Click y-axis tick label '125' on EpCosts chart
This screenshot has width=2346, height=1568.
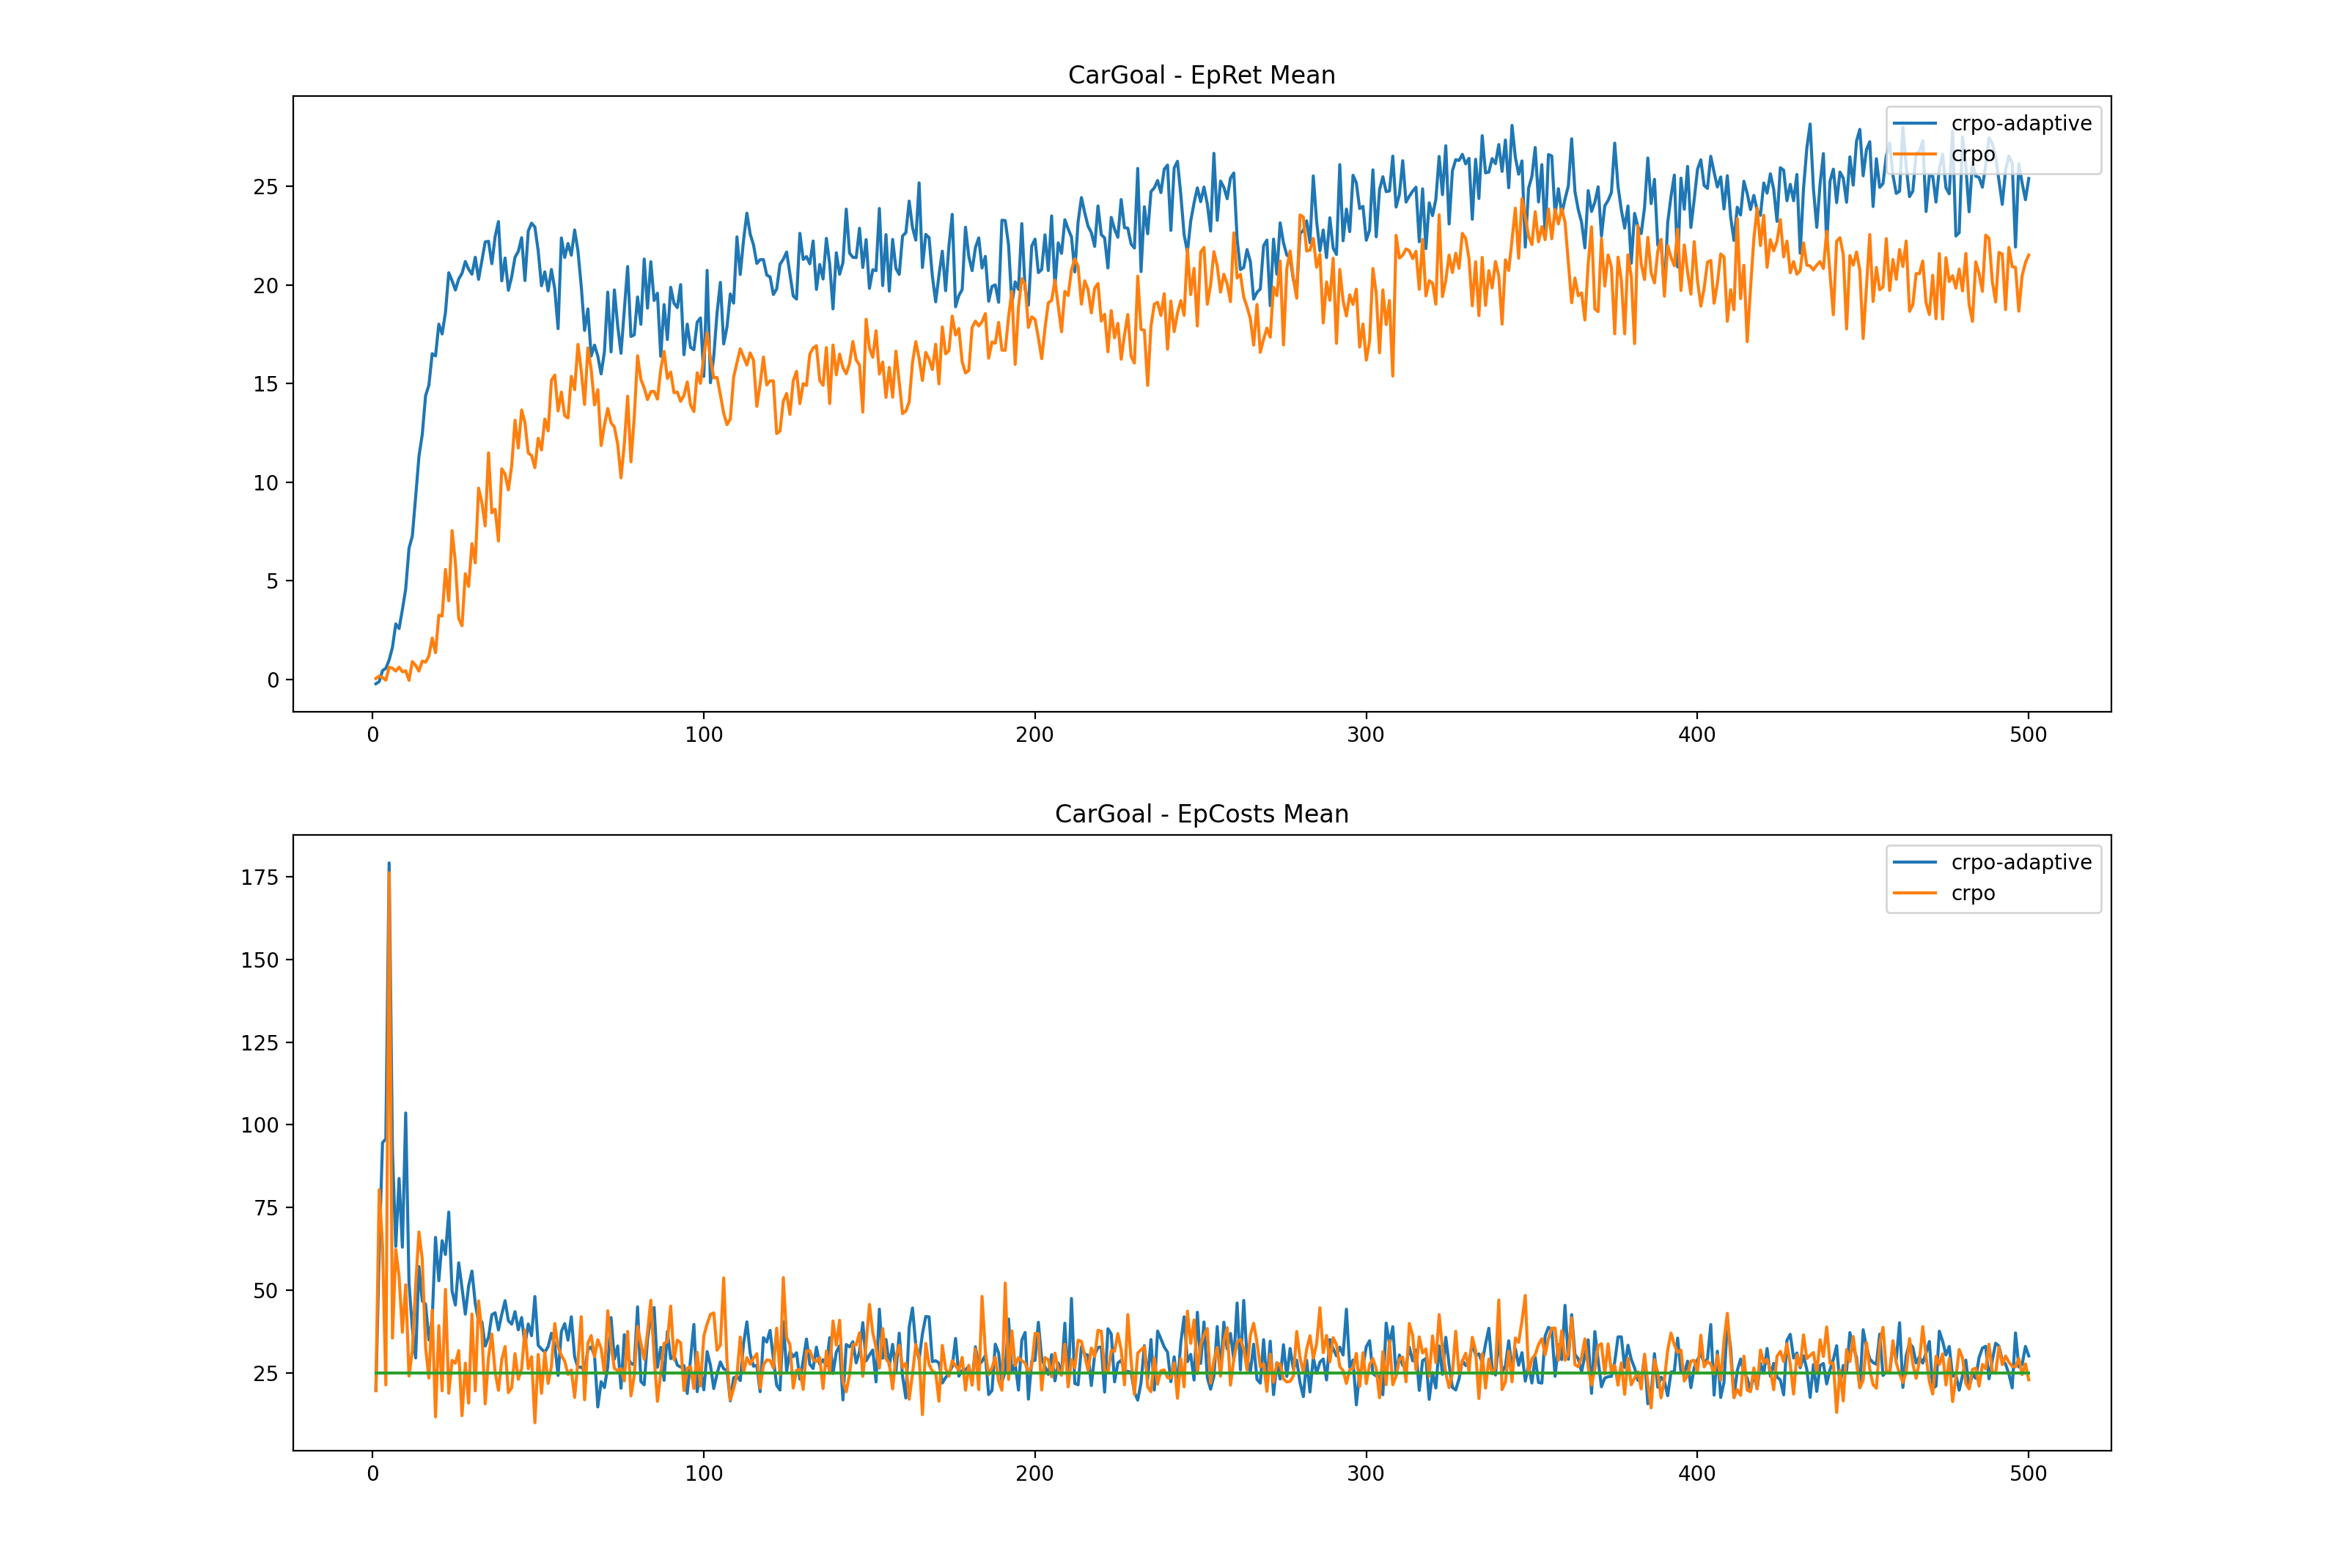coord(260,1043)
